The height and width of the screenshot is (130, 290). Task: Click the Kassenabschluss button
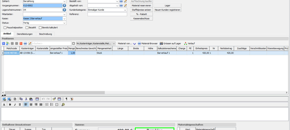tap(141, 18)
